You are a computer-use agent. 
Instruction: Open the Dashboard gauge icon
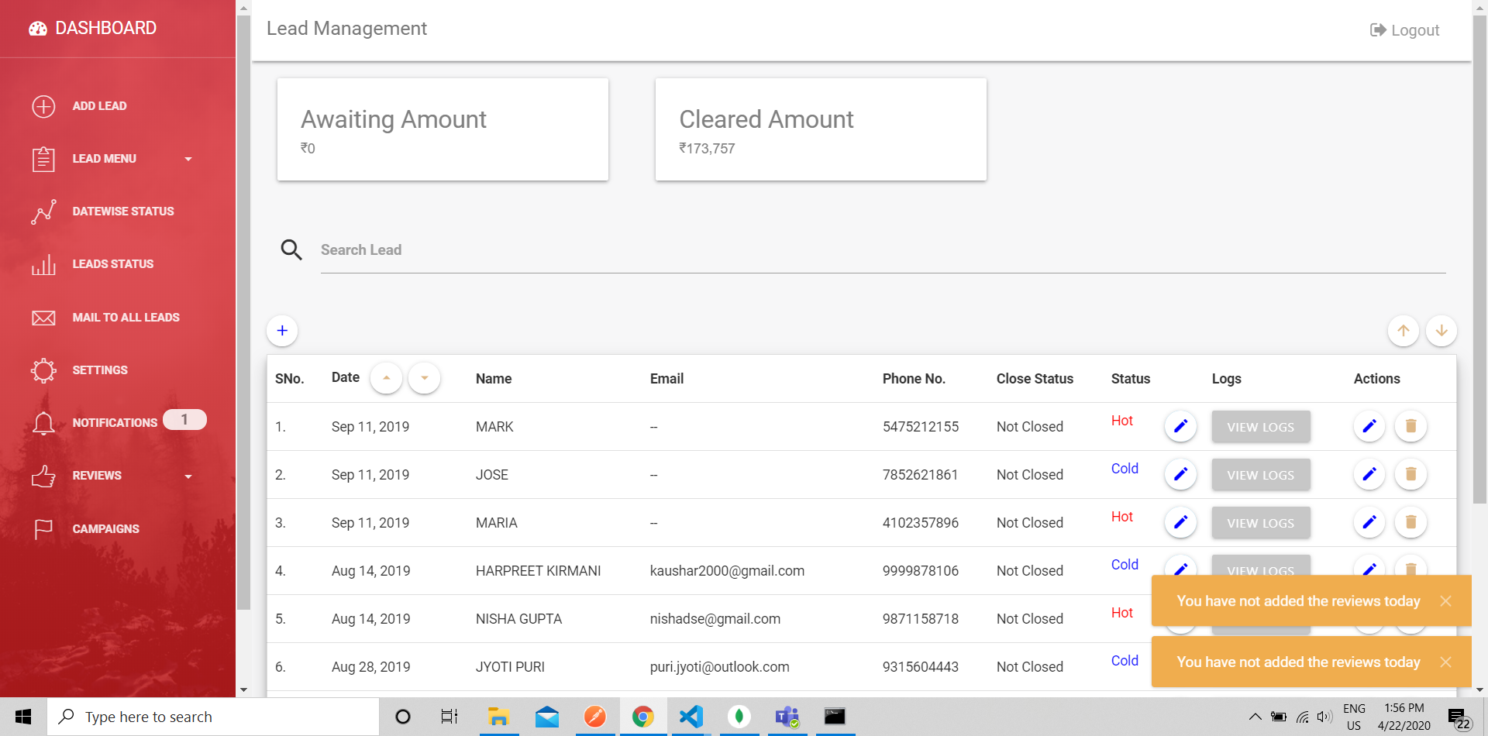point(38,29)
